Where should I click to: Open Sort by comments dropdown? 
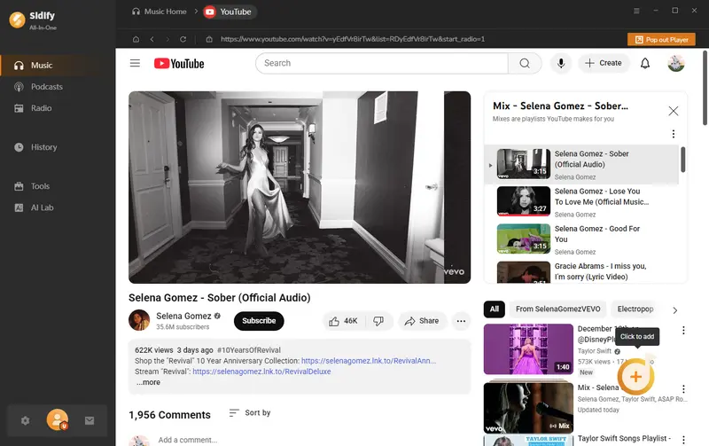tap(250, 413)
